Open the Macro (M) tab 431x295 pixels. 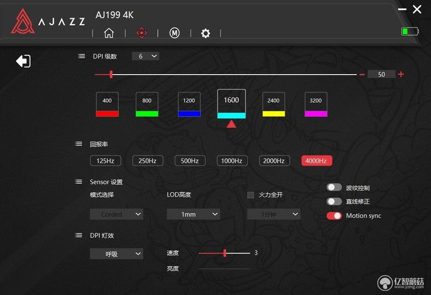pos(174,33)
